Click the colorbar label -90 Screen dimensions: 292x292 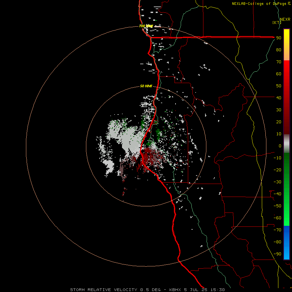coord(277,254)
